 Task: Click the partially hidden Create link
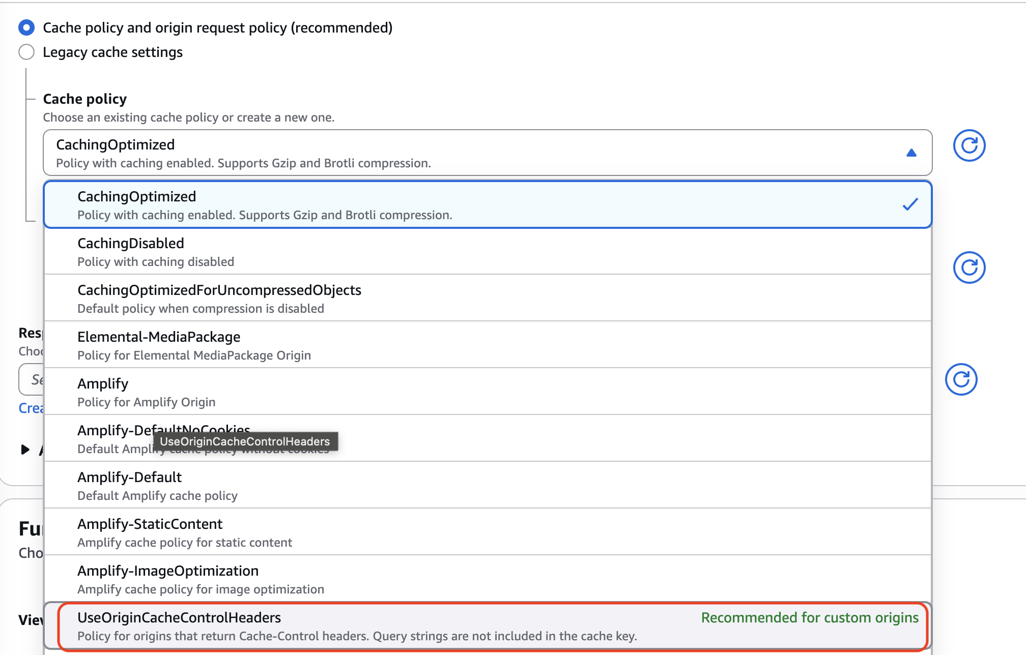(31, 408)
